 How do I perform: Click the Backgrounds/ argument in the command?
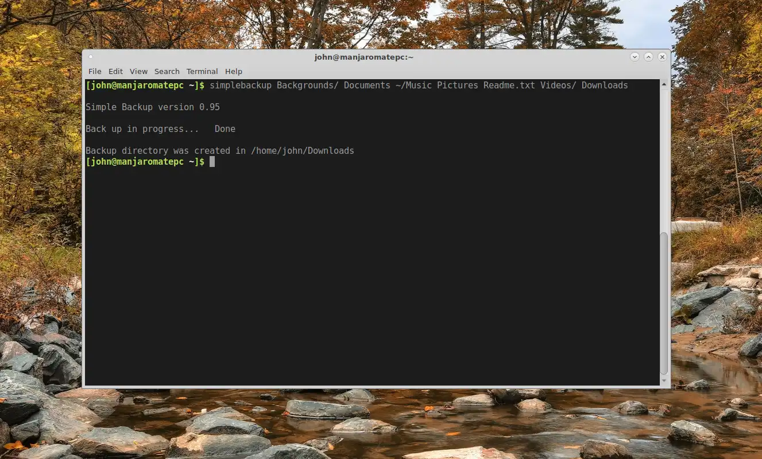(x=308, y=85)
